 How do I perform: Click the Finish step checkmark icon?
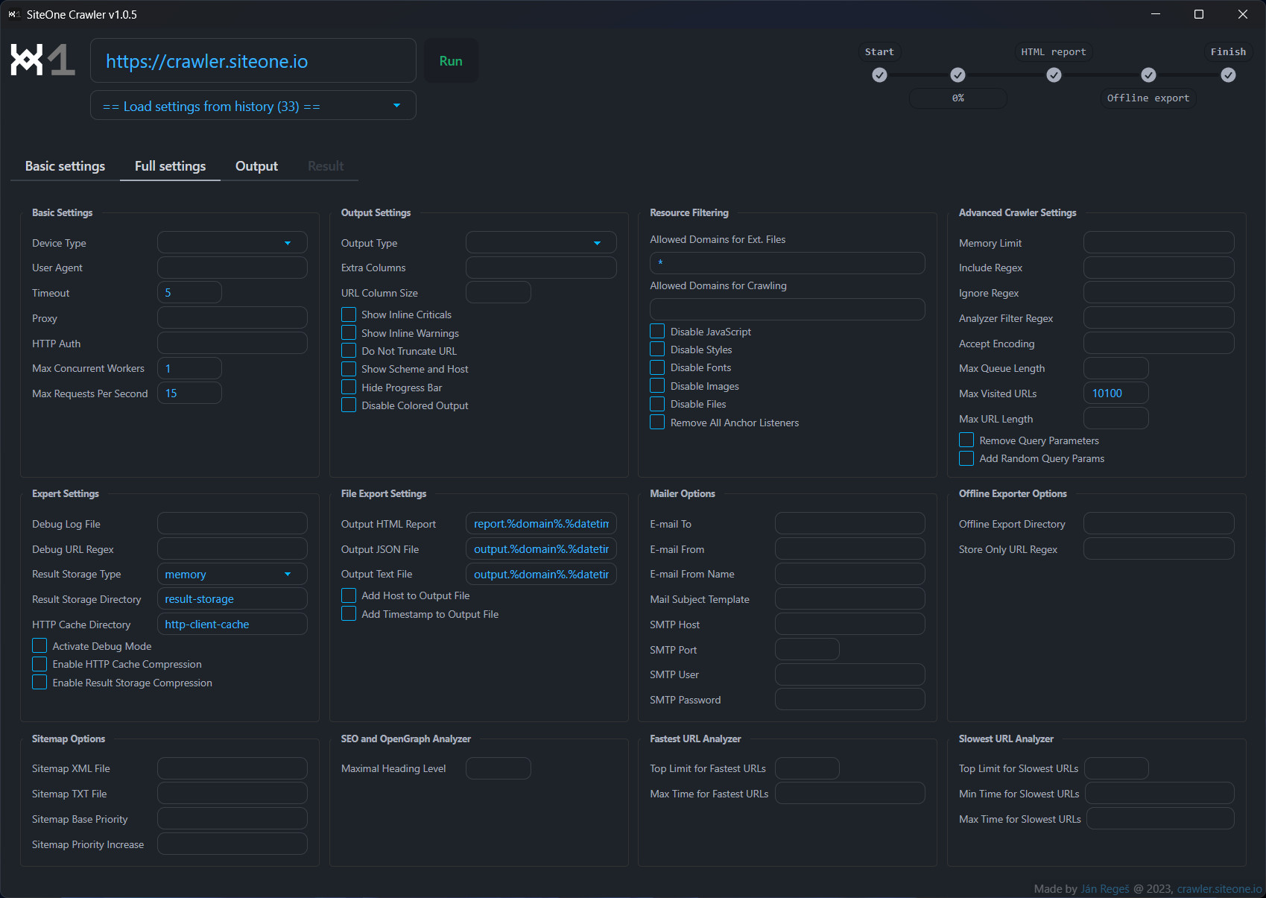coord(1228,75)
